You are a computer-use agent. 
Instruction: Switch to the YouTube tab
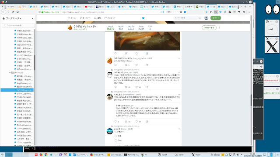(89, 7)
